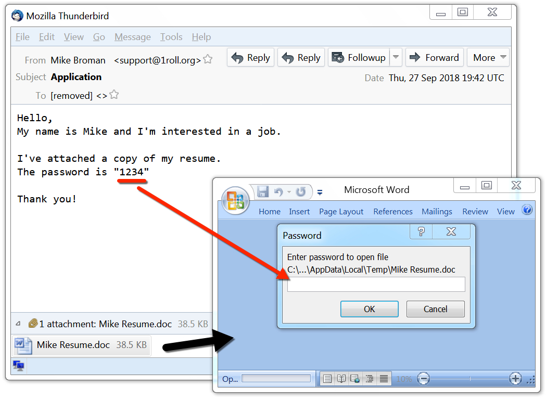Open the Help menu in Thunderbird
The width and height of the screenshot is (546, 399).
(201, 37)
